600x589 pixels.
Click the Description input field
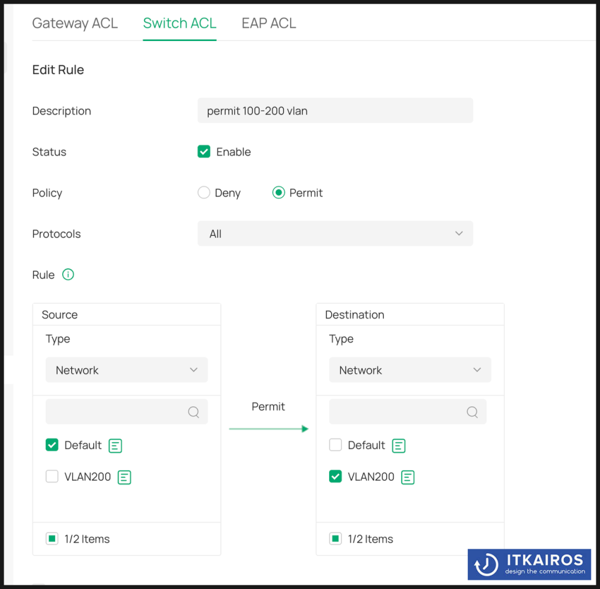tap(335, 111)
